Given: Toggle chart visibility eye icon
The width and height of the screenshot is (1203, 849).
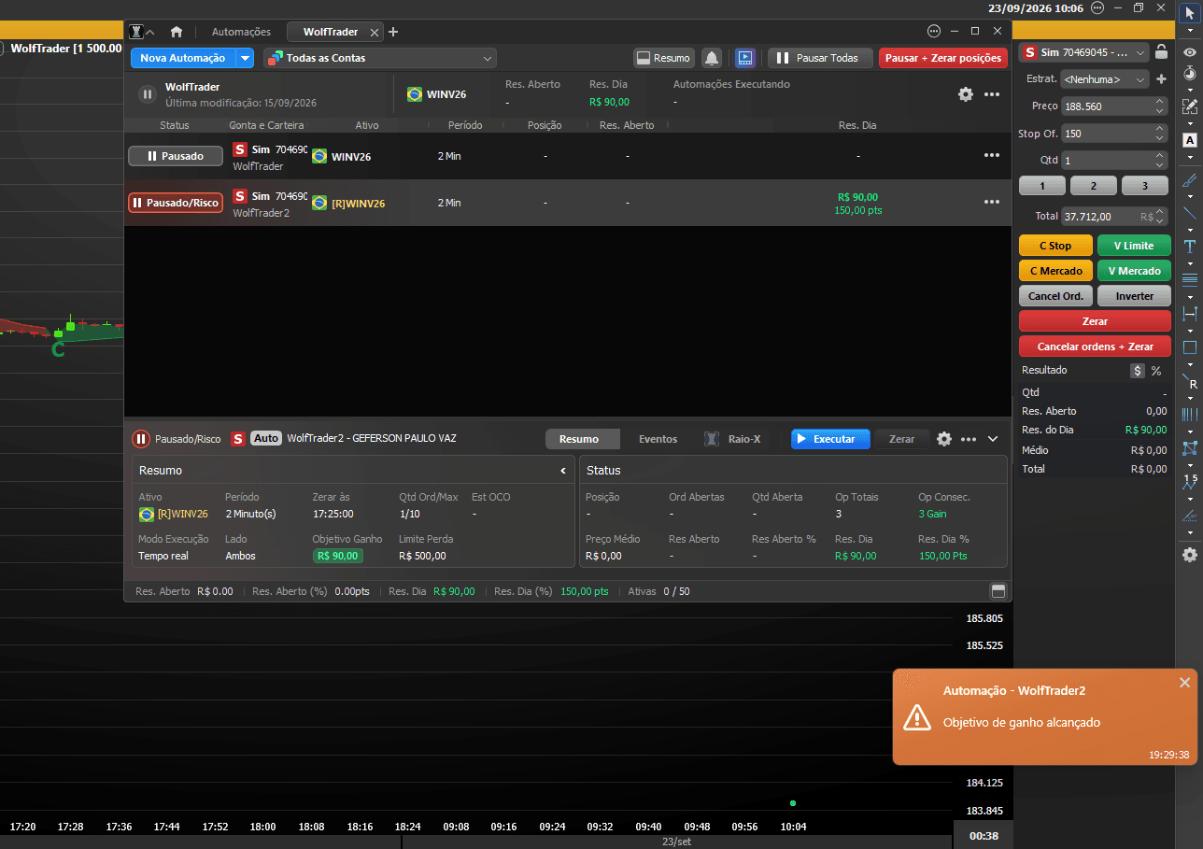Looking at the screenshot, I should [1190, 52].
